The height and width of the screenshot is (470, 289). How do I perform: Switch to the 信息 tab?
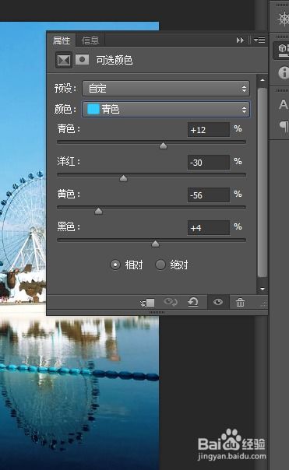click(90, 40)
